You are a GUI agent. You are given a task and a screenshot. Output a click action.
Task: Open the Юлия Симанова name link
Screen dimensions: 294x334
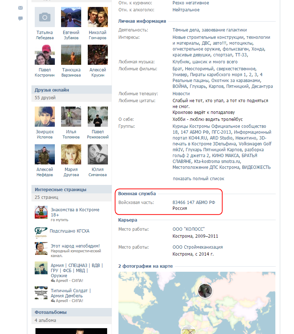tap(98, 172)
